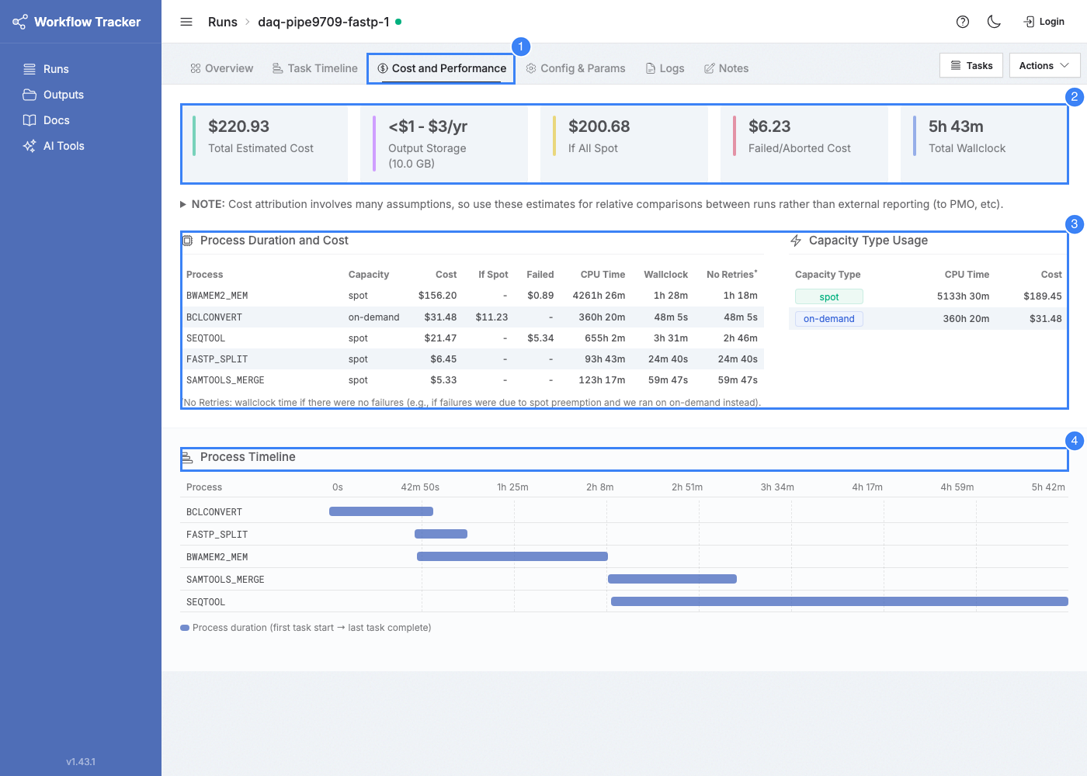1087x776 pixels.
Task: Click the Login button
Action: click(1044, 22)
